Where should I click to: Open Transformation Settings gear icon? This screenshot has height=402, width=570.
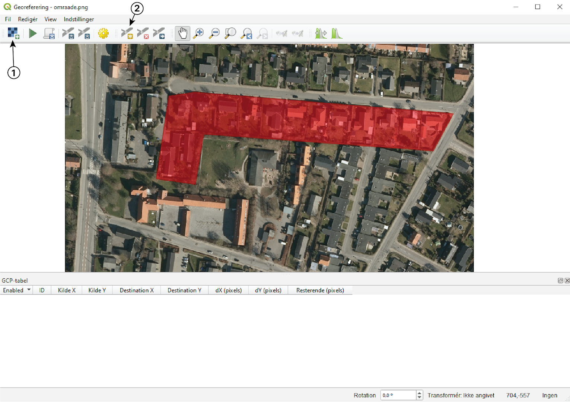103,33
